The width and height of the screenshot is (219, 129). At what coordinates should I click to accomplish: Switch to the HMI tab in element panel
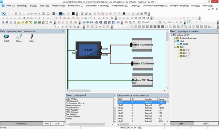click(x=47, y=124)
